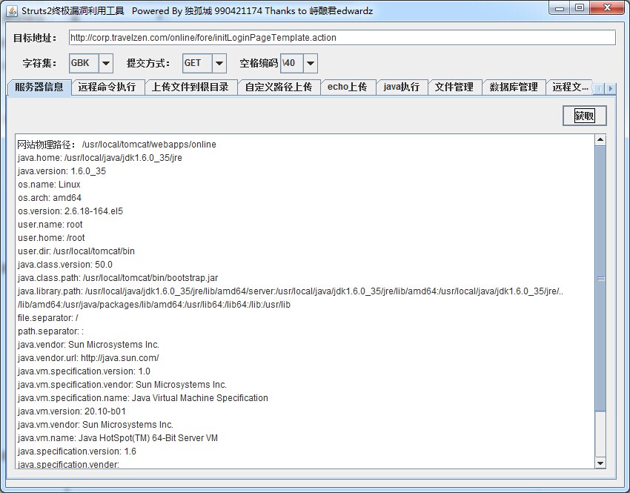
Task: Click the java.specification.vender line
Action: (68, 464)
